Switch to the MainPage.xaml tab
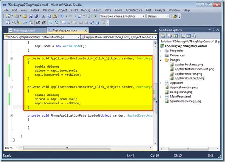The width and height of the screenshot is (225, 162). (x=24, y=30)
